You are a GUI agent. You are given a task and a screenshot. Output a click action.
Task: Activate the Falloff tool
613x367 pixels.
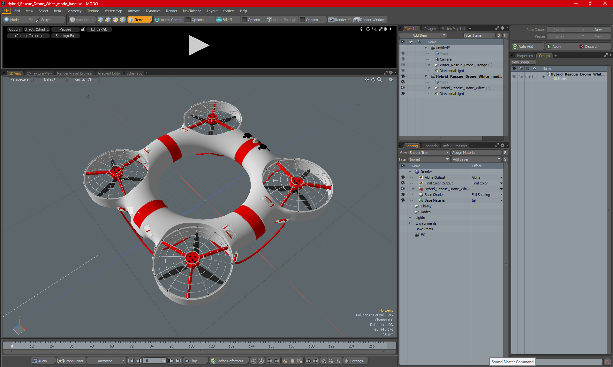point(224,20)
